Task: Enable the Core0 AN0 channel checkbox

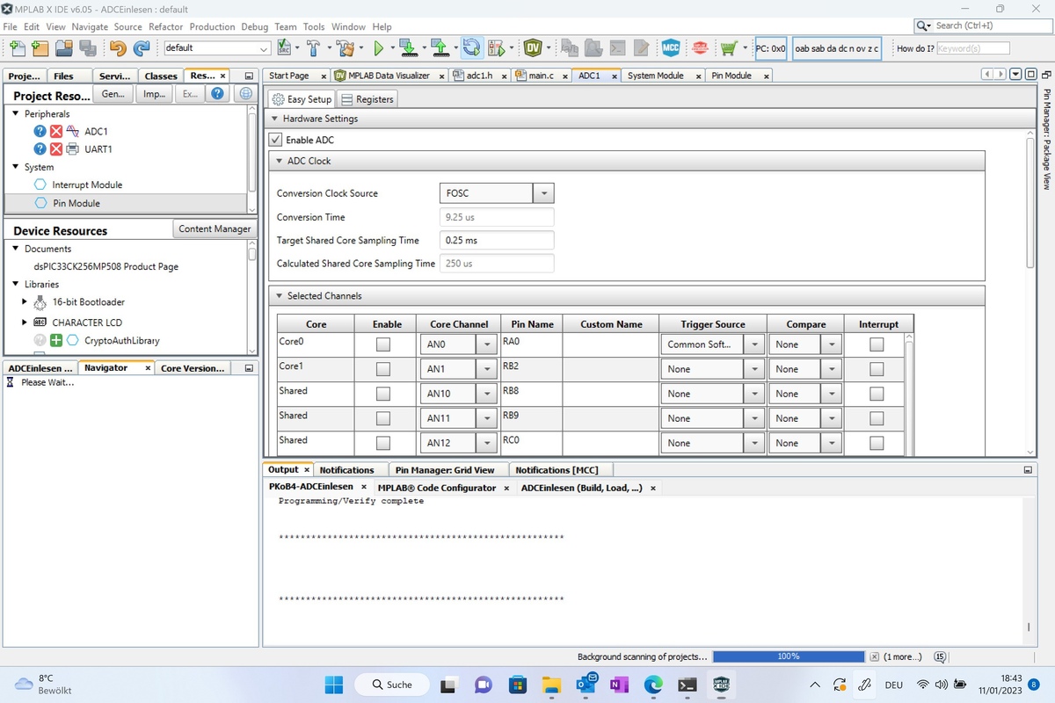Action: click(x=383, y=344)
